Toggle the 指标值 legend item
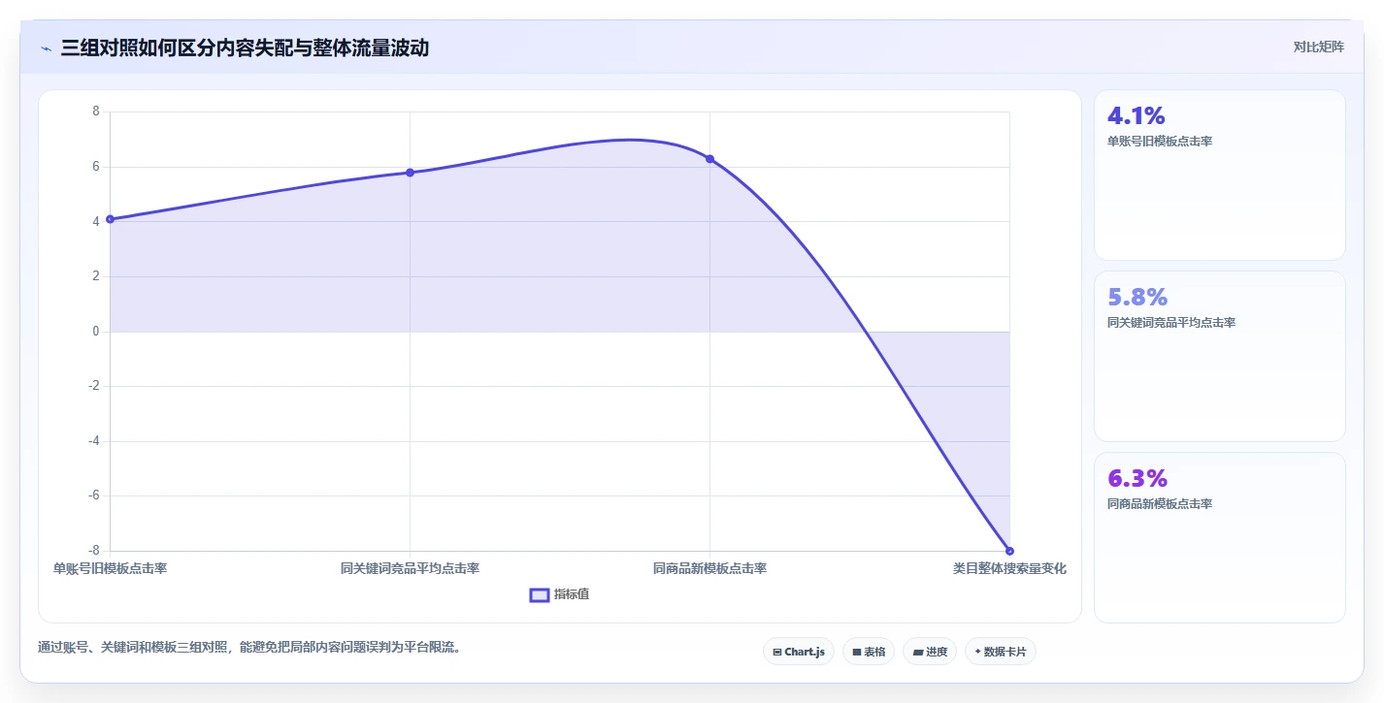1384x703 pixels. click(x=559, y=594)
